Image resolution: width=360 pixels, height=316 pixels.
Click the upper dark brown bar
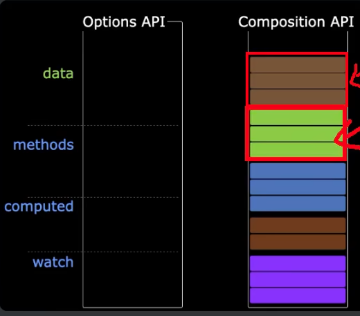tap(298, 226)
